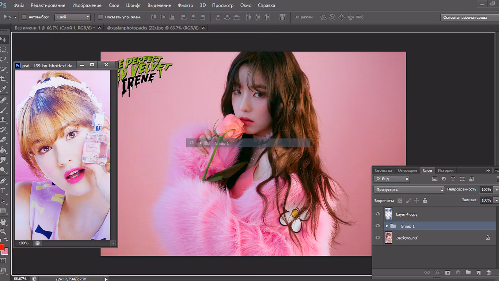
Task: Filter layers by type (T) icon
Action: (453, 179)
